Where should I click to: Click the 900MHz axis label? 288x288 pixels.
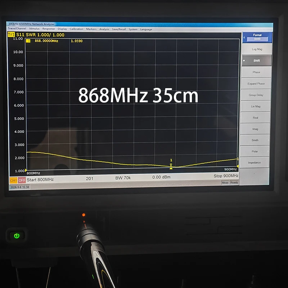click(230, 169)
